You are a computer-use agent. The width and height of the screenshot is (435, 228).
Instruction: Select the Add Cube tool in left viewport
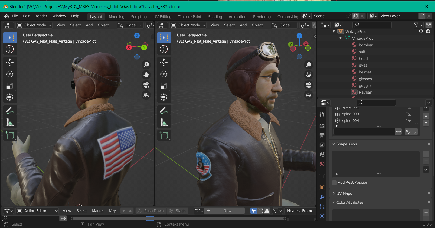(10, 135)
